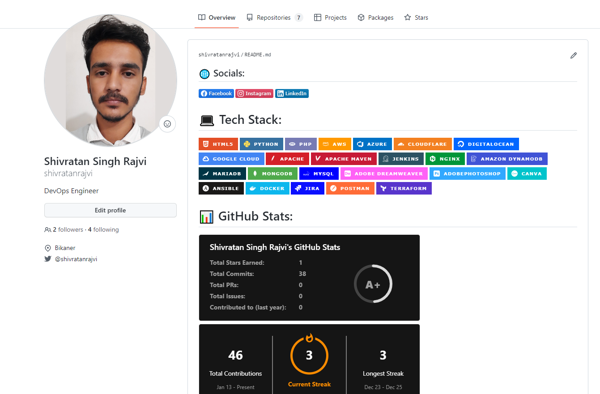Select the AWS badge

[334, 144]
